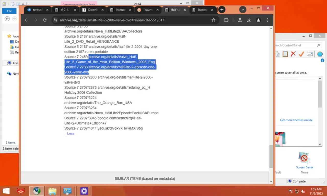Image resolution: width=327 pixels, height=196 pixels.
Task: Select This PC in Explorer sidebar
Action: 13,63
